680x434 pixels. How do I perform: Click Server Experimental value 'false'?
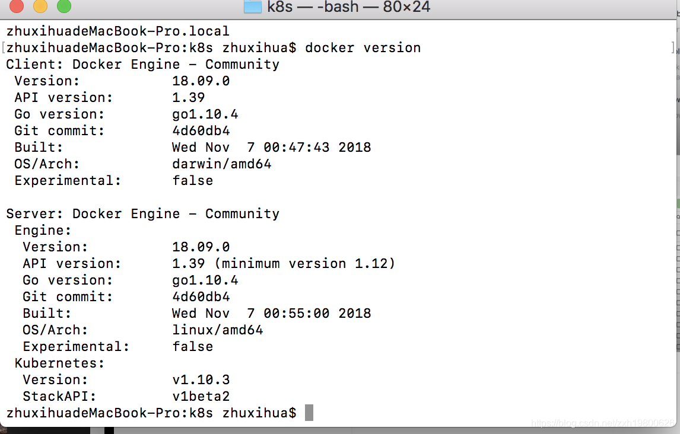[193, 346]
